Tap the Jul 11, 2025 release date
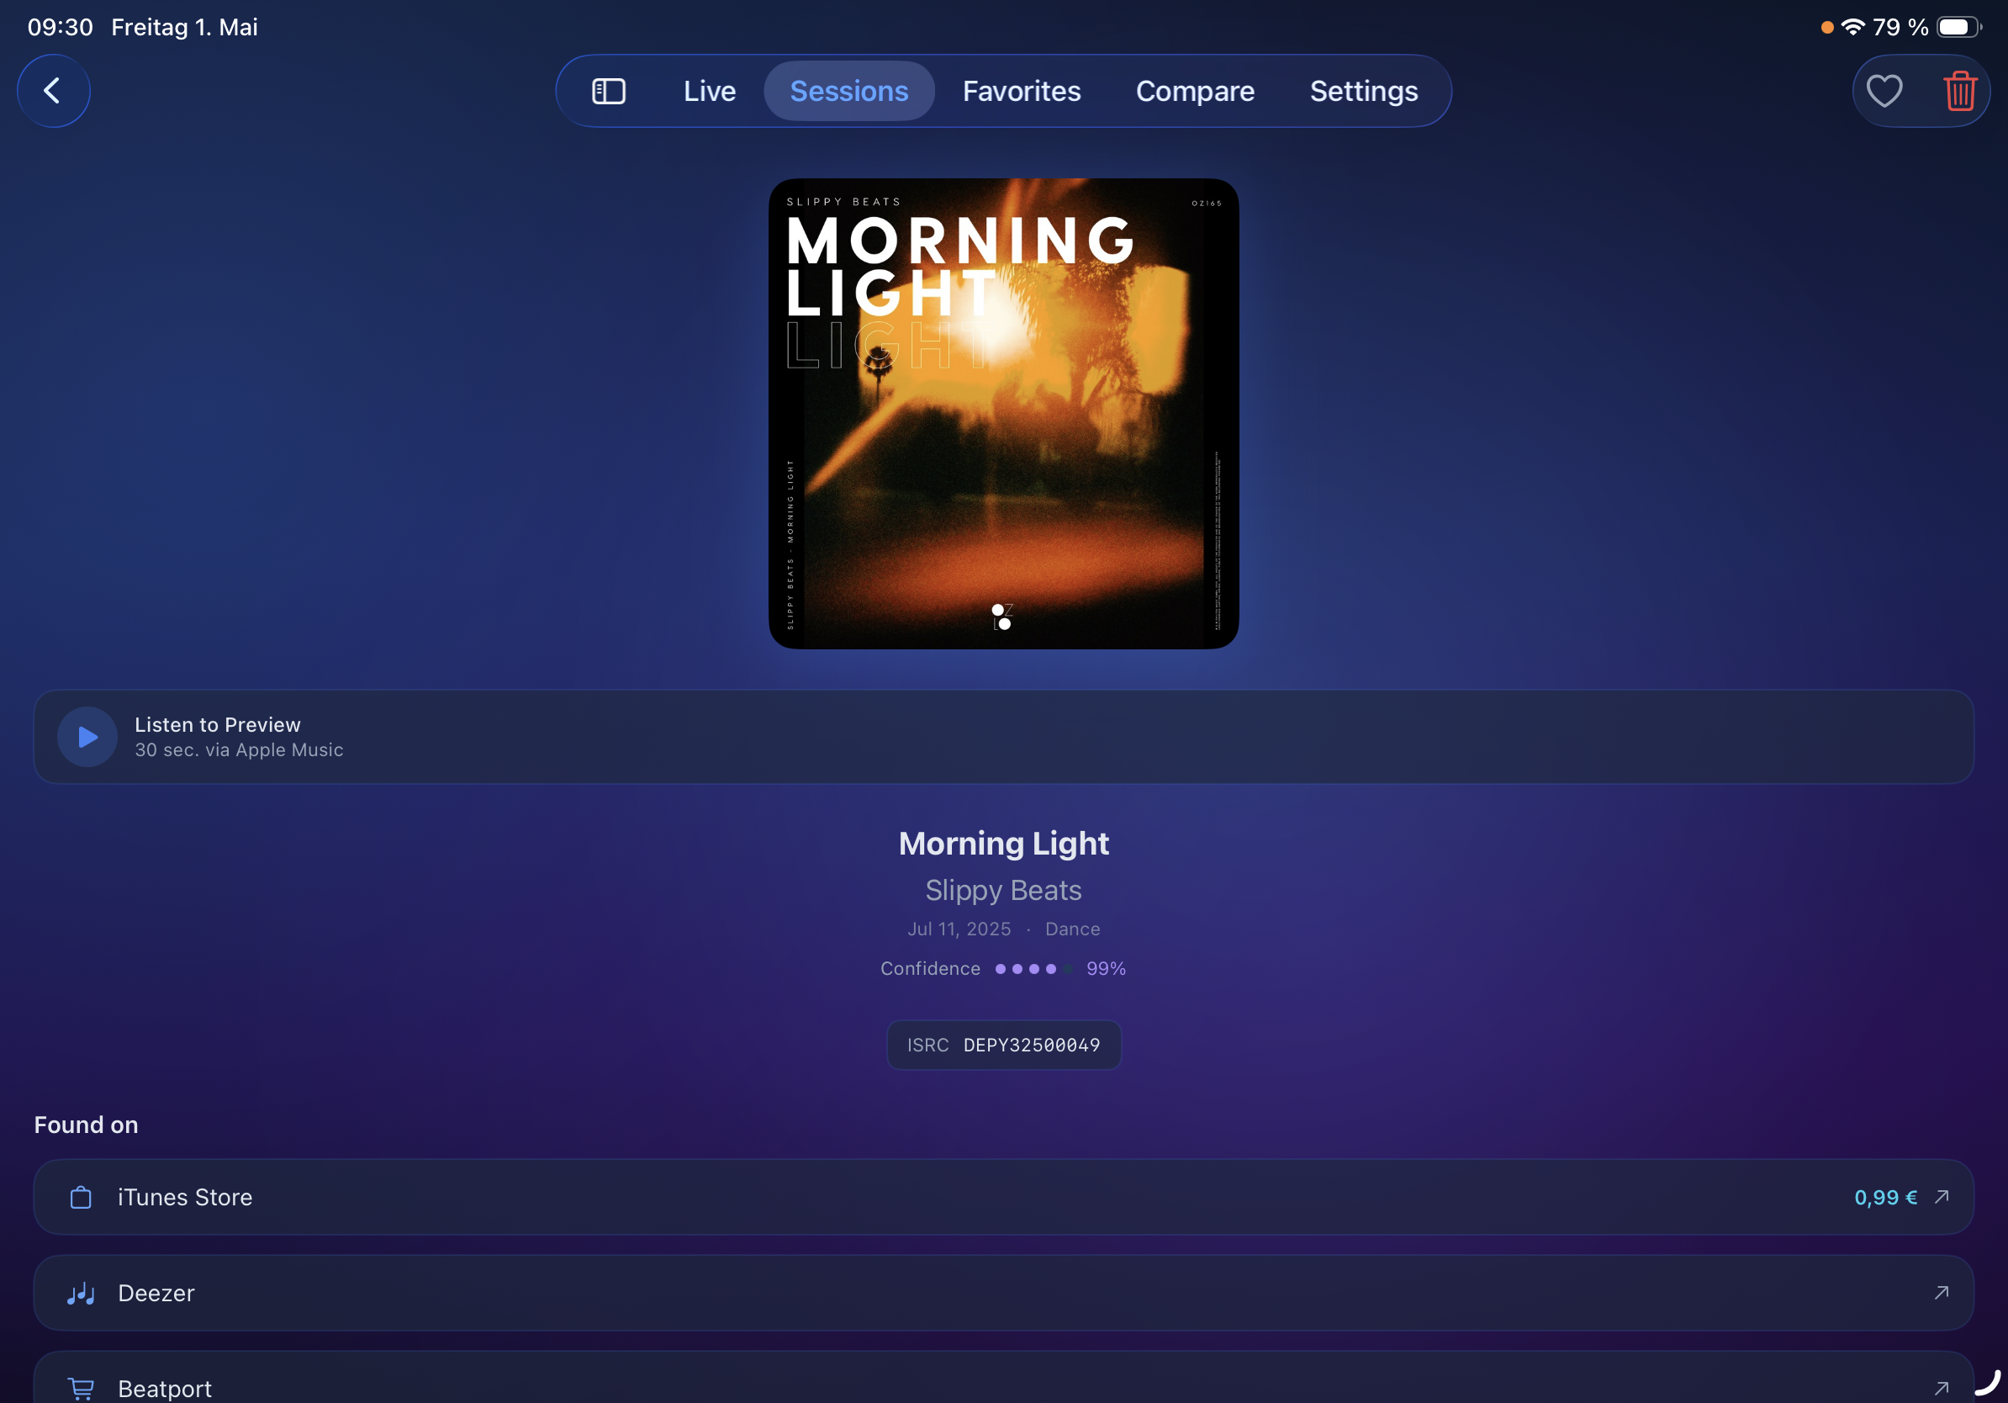The width and height of the screenshot is (2008, 1403). tap(959, 929)
